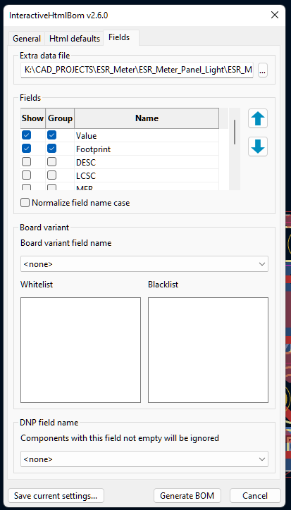291x510 pixels.
Task: Click Generate BOM button
Action: tap(187, 496)
